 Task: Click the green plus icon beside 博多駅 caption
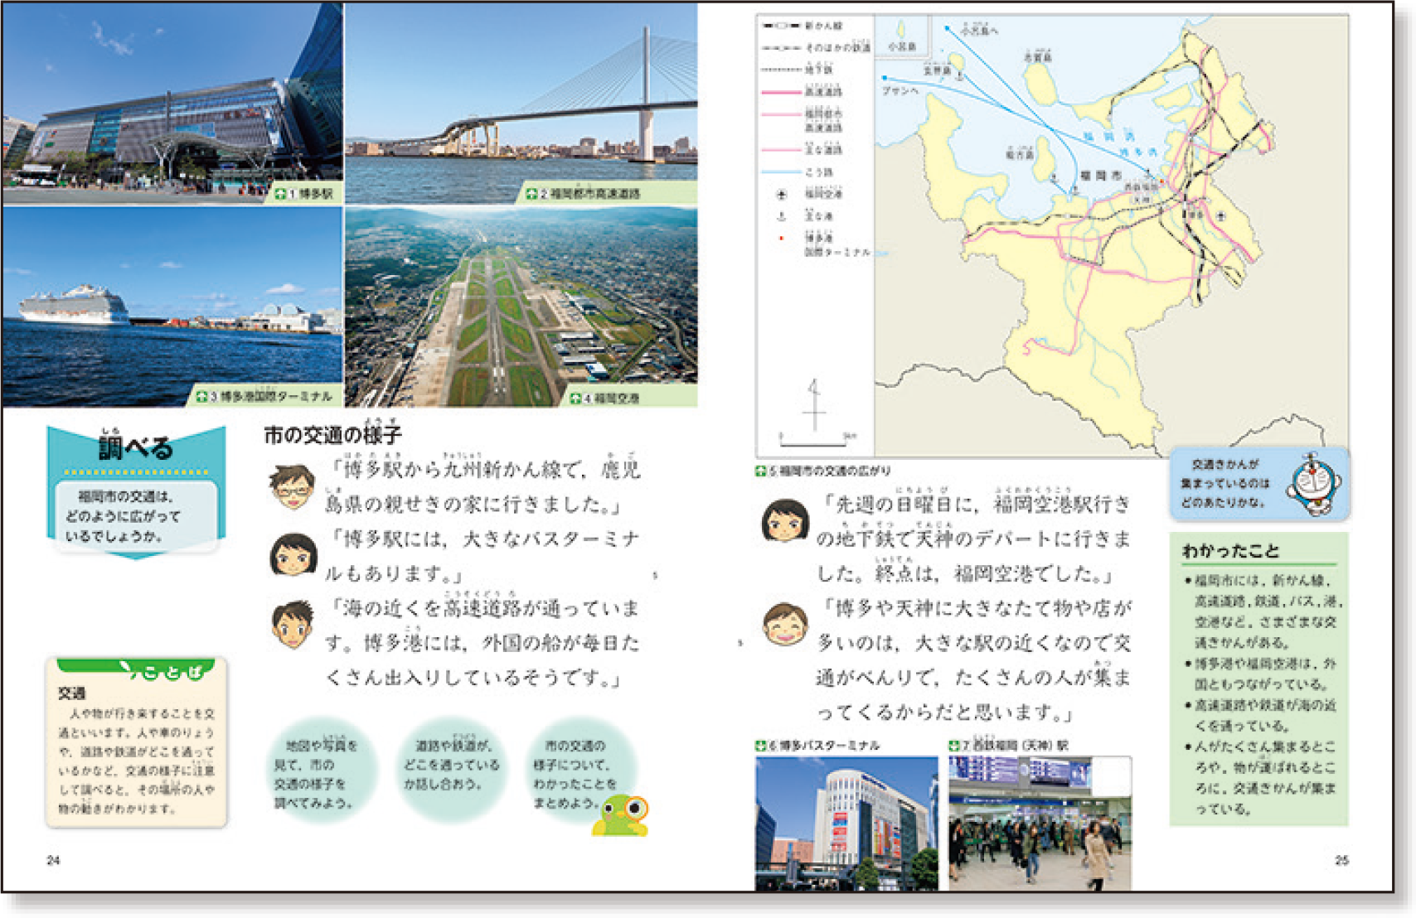(280, 194)
